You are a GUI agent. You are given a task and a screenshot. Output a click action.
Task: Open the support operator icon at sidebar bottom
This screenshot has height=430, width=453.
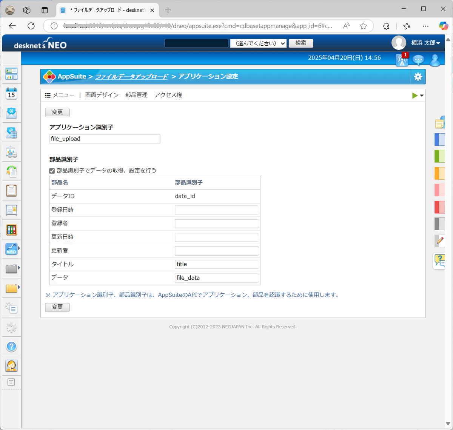[x=11, y=365]
